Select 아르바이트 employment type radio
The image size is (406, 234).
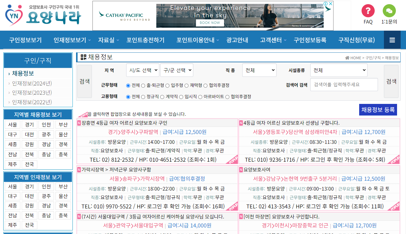pyautogui.click(x=200, y=97)
